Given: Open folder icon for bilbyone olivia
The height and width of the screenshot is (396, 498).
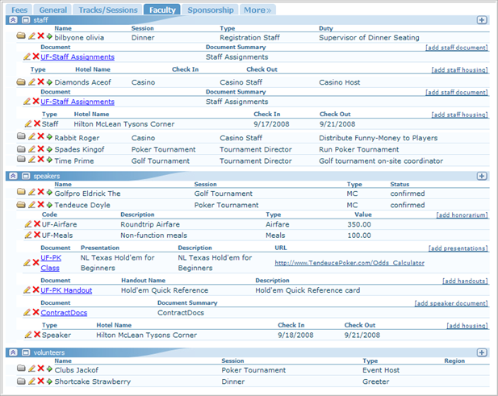Looking at the screenshot, I should pyautogui.click(x=21, y=35).
